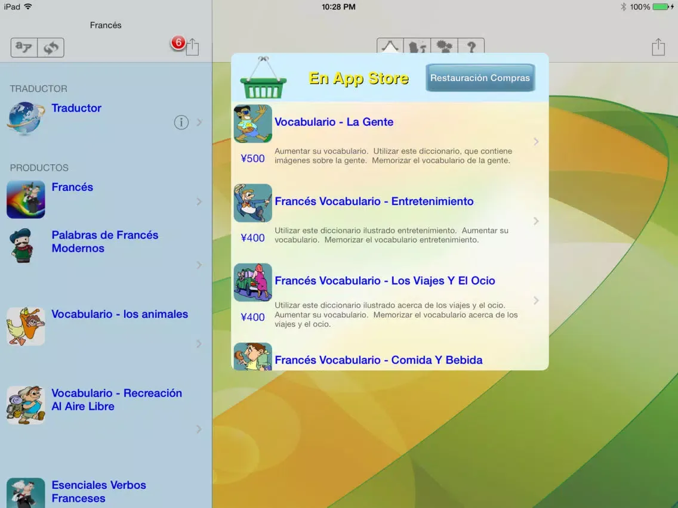Tap the Entretenimiento vocabulary icon
The image size is (678, 508).
tap(253, 203)
